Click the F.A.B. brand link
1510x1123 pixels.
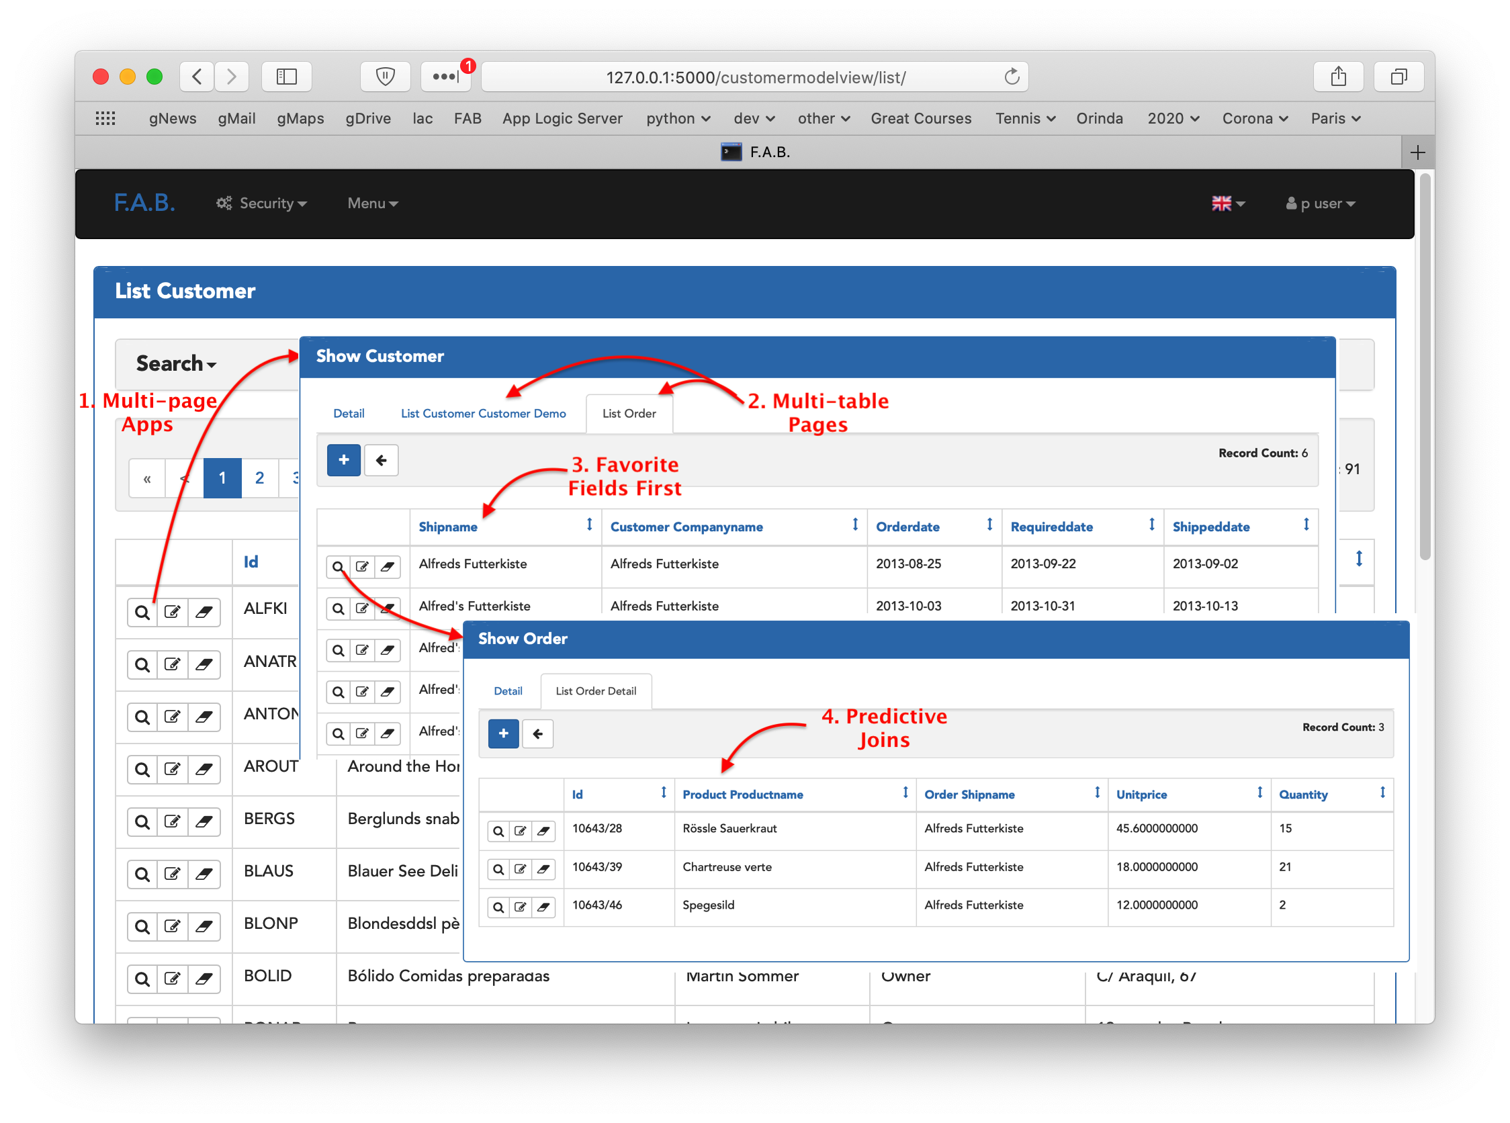tap(144, 203)
